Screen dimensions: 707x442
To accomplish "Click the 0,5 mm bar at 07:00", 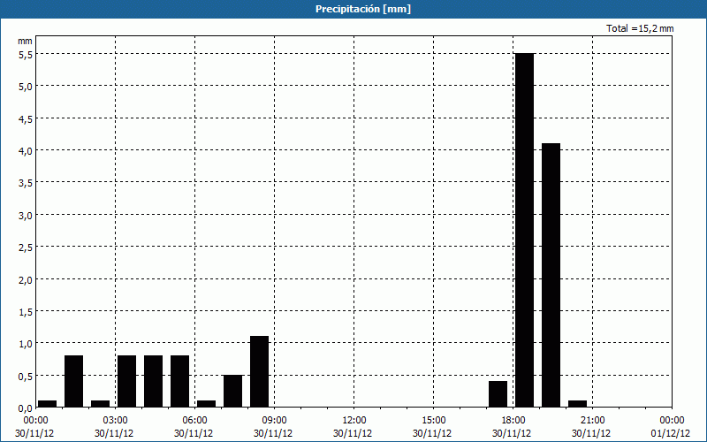I will coord(232,391).
